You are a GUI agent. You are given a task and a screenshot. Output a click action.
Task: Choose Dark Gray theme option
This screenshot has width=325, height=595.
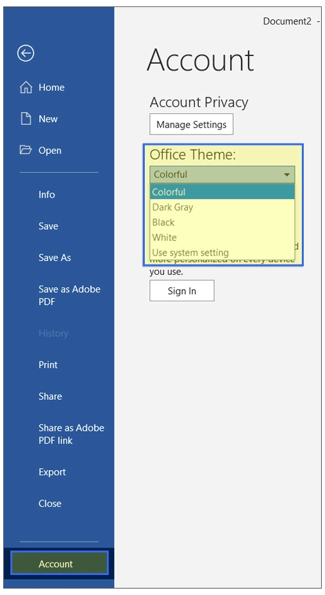click(222, 207)
